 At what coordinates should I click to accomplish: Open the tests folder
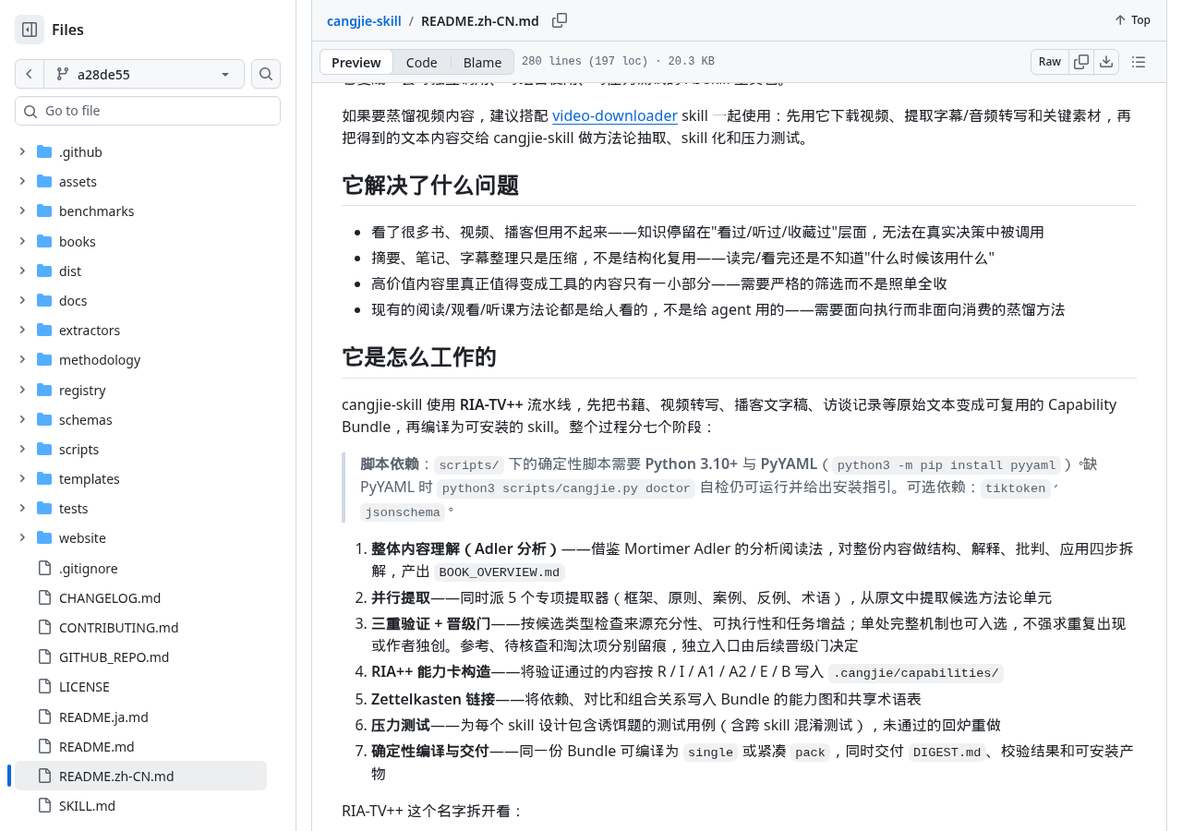[74, 509]
